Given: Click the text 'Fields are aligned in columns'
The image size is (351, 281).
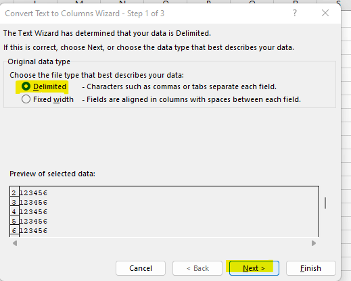Looking at the screenshot, I should [x=137, y=99].
